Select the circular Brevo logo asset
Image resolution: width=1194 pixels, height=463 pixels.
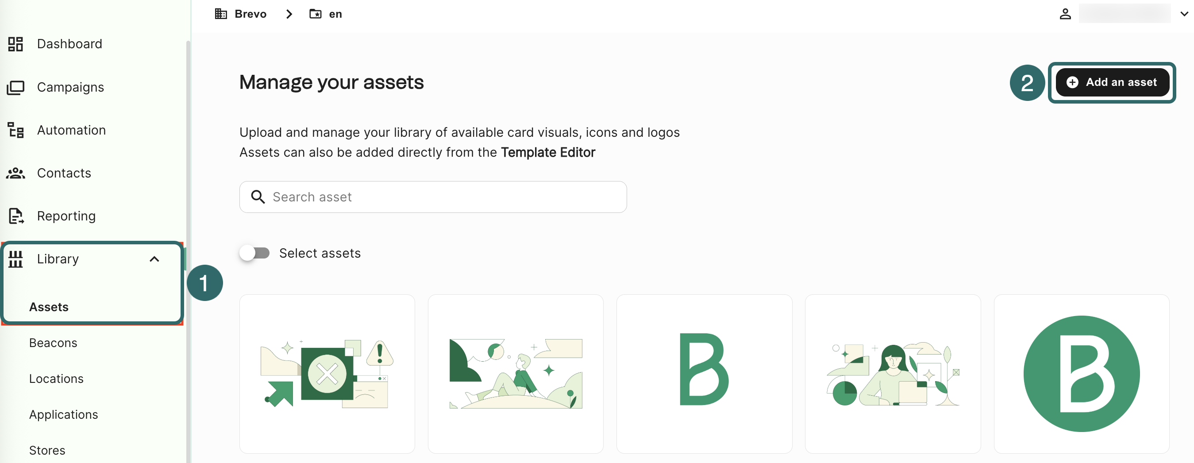(1081, 374)
